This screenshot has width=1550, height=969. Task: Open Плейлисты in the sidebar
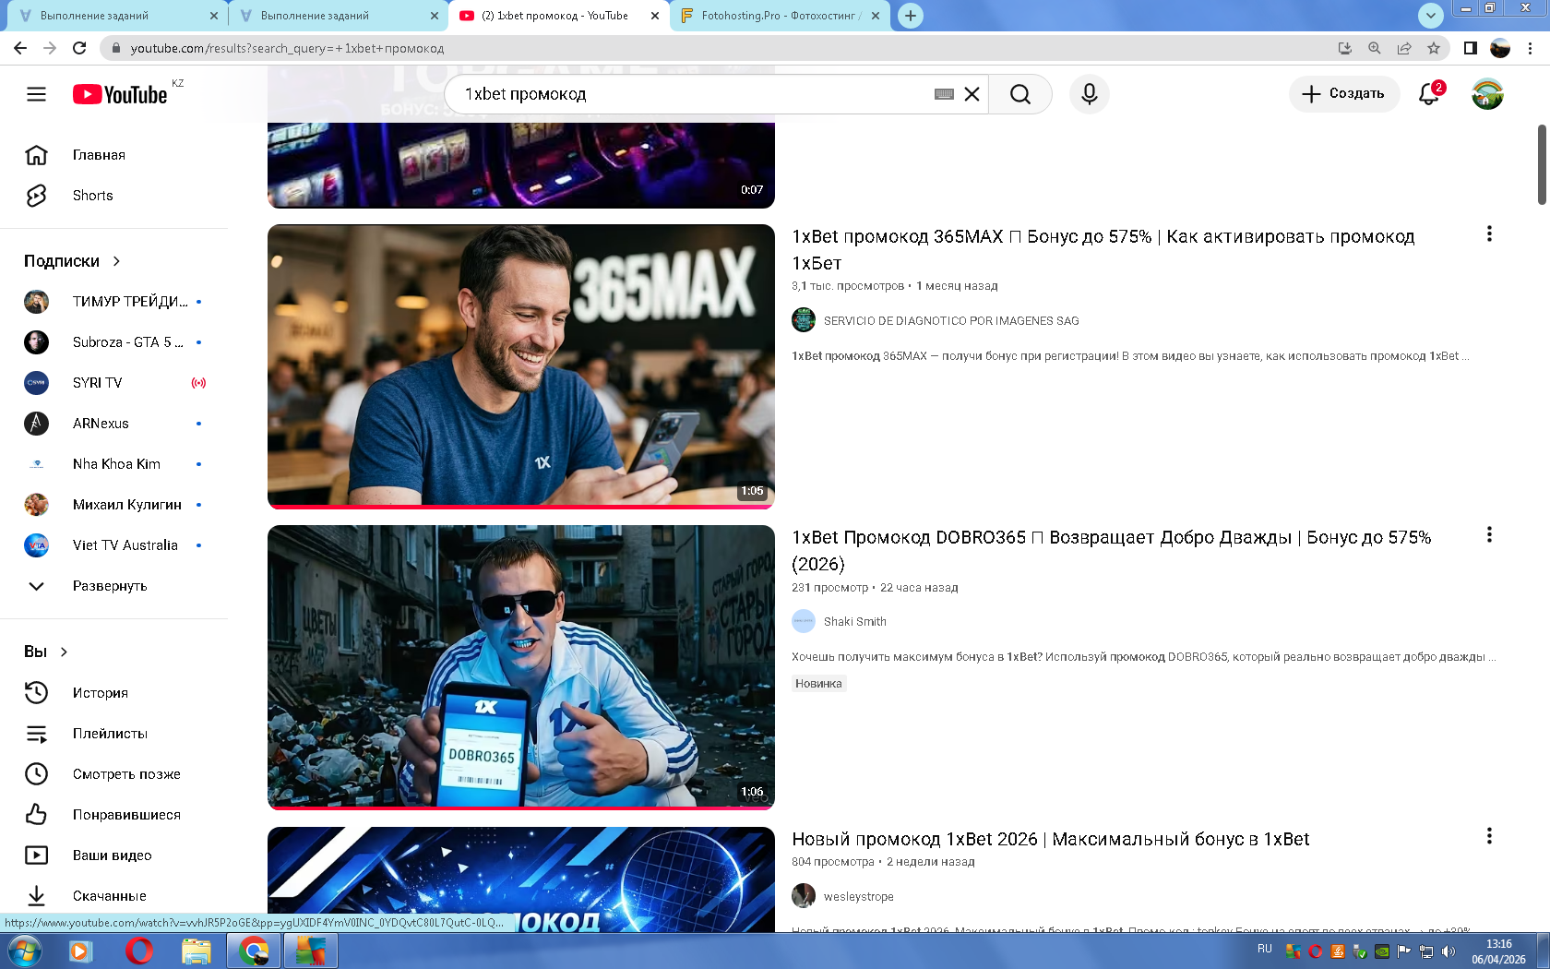click(x=113, y=734)
